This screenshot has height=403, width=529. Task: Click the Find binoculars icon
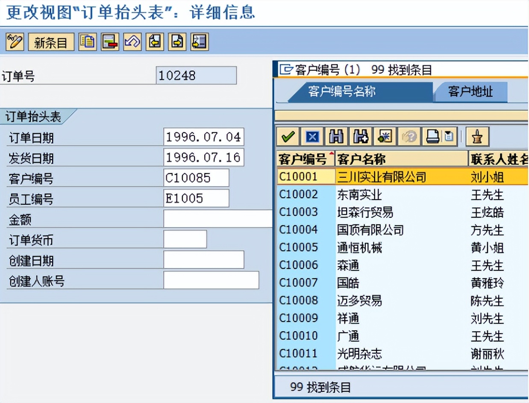click(335, 136)
